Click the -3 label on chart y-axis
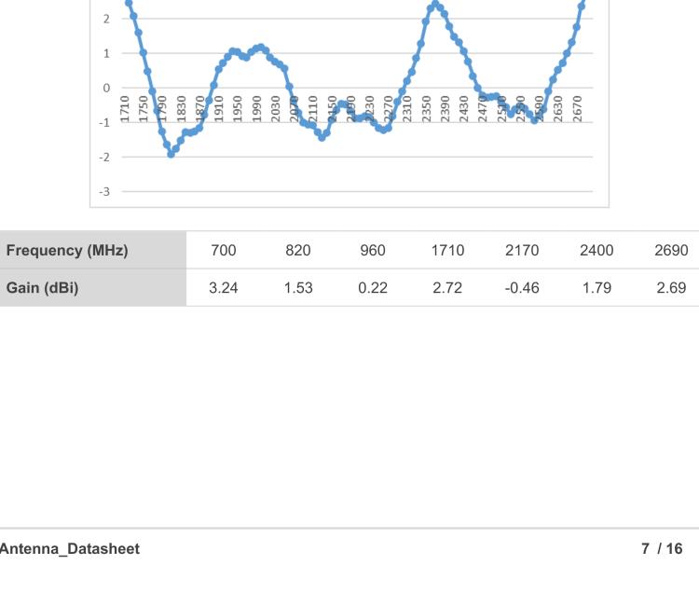This screenshot has width=699, height=606. (105, 191)
